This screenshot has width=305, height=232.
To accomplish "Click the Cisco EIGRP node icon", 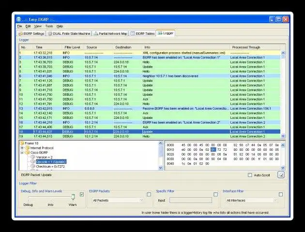I will [28, 152].
